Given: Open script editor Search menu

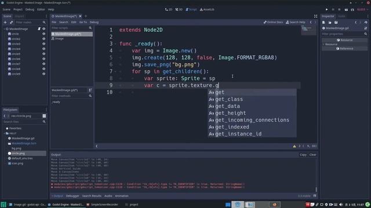Looking at the screenshot, I should (x=63, y=22).
